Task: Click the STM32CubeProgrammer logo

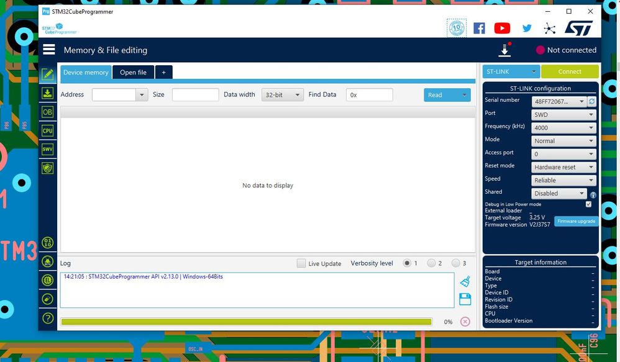Action: pos(59,29)
